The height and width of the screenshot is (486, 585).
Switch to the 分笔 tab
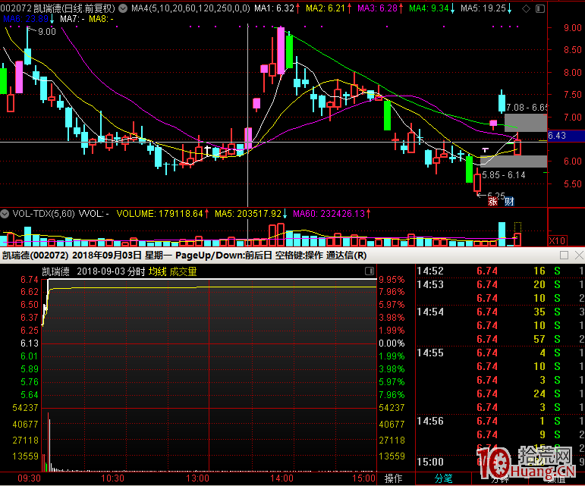pos(443,478)
